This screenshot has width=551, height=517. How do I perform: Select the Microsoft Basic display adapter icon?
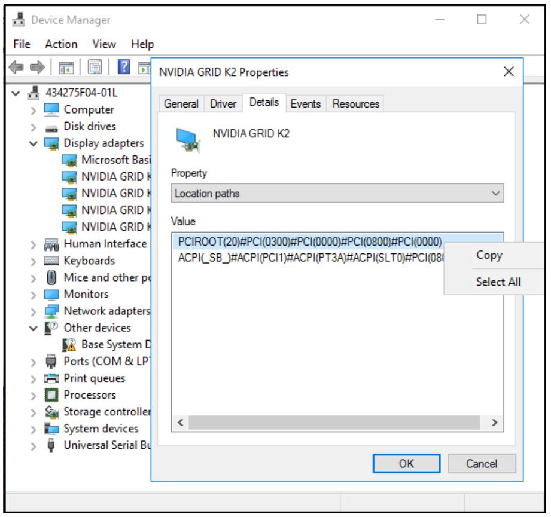click(69, 160)
